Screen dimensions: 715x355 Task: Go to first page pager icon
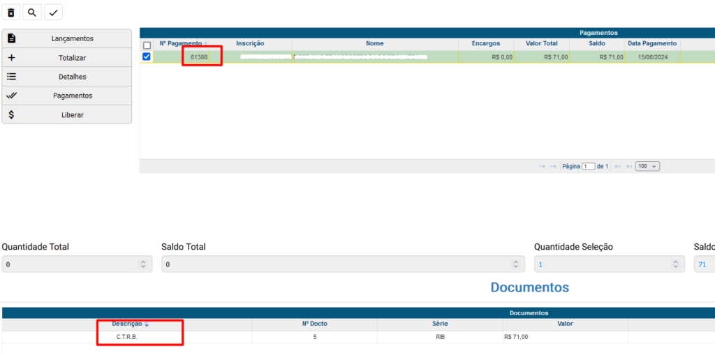click(x=542, y=167)
